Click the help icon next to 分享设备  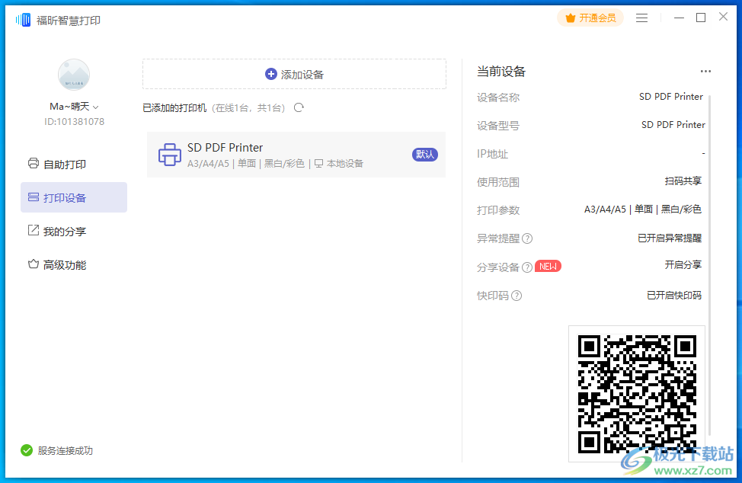point(527,267)
